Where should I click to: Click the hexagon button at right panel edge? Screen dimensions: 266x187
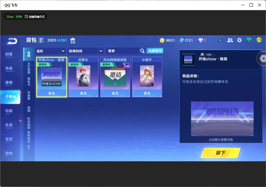click(x=262, y=58)
